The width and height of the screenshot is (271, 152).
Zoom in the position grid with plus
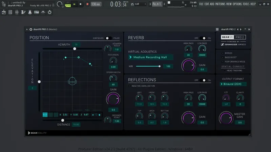point(100,115)
